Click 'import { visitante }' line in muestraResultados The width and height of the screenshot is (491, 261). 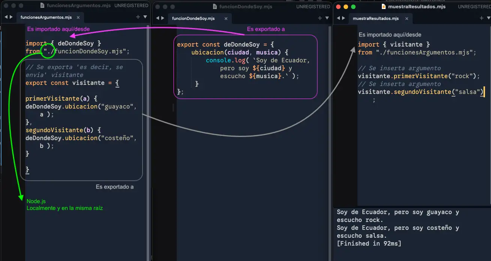pyautogui.click(x=394, y=44)
